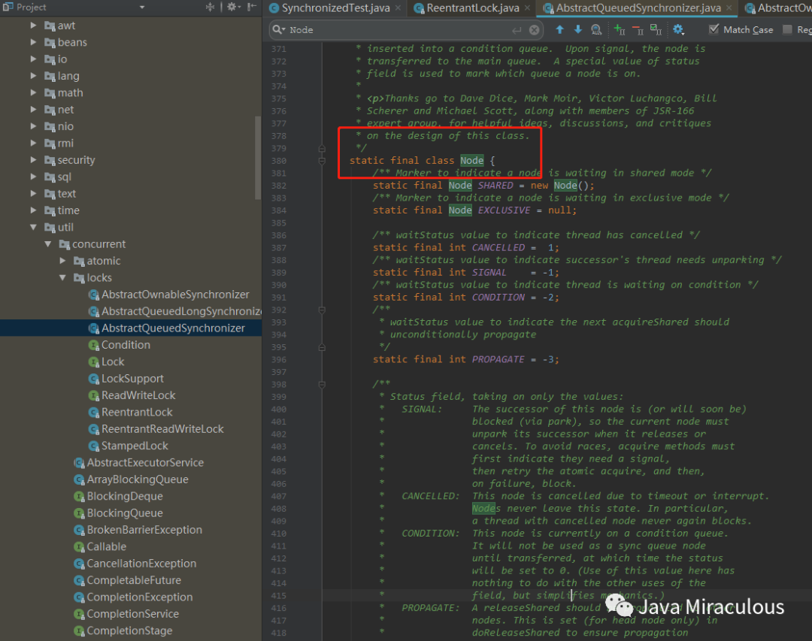Open the ReentrantLock class in tree

[x=137, y=412]
